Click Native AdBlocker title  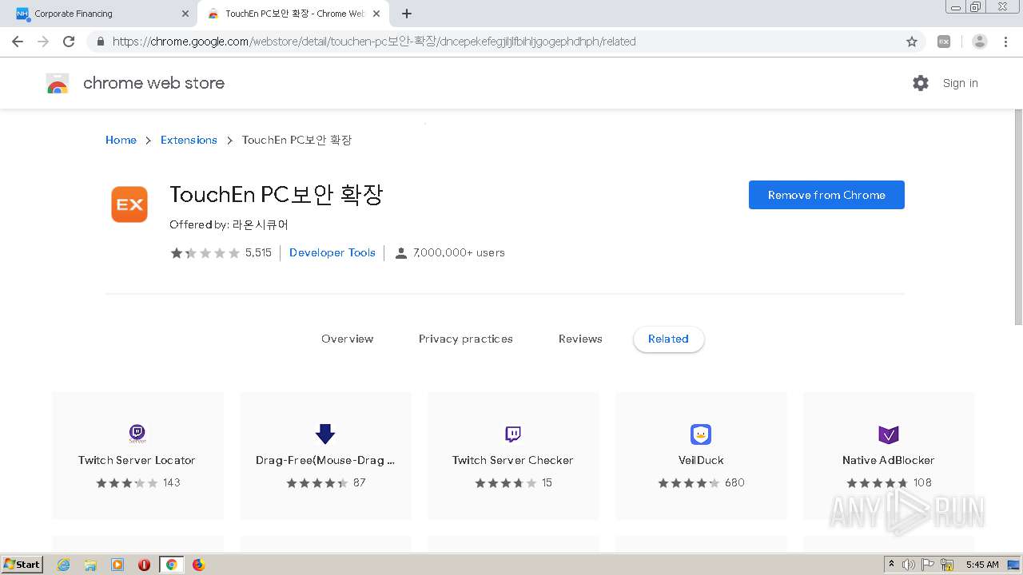click(889, 460)
